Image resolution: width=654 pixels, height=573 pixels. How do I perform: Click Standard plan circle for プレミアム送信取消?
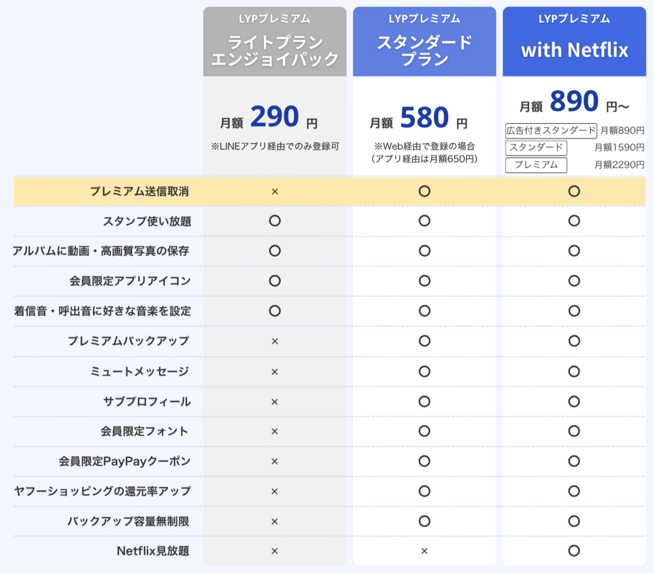point(425,191)
